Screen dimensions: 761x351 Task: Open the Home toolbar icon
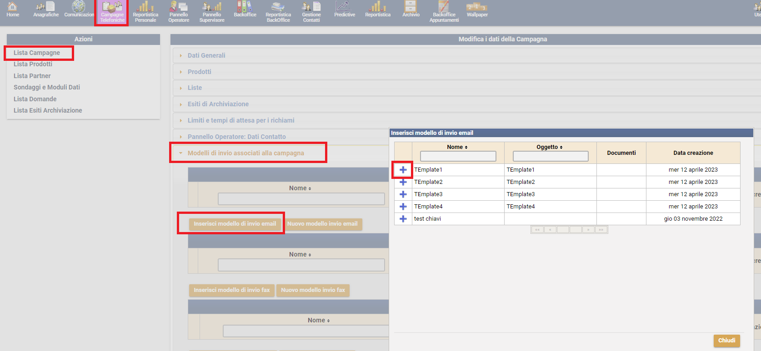point(13,10)
